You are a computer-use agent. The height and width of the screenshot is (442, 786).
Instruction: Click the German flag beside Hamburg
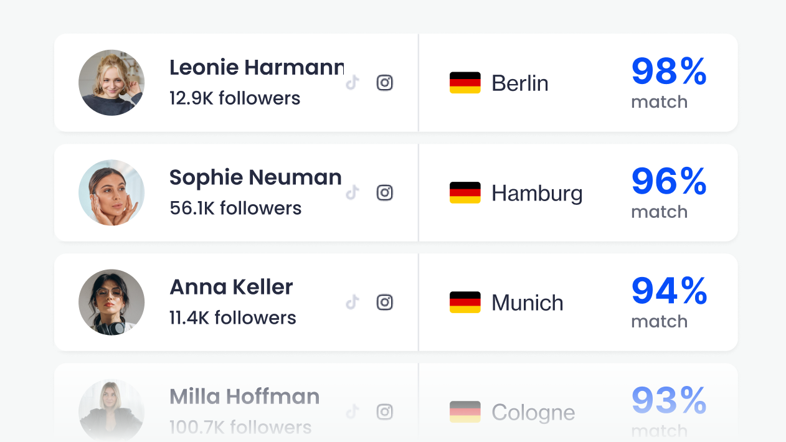point(465,192)
